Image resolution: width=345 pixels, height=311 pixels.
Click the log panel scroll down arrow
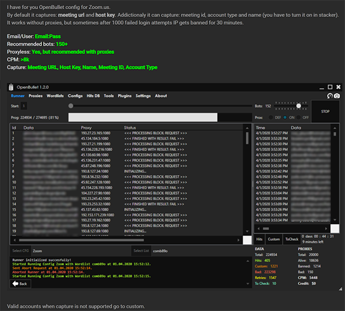coord(248,284)
